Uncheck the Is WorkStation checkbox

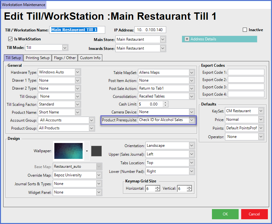tap(10, 39)
